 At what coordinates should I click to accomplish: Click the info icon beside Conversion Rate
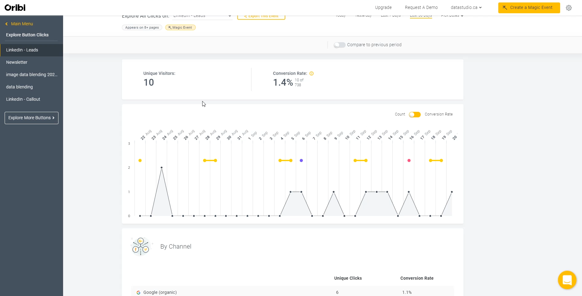[311, 74]
